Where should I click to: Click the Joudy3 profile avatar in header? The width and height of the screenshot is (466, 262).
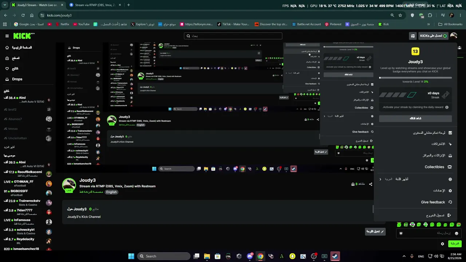point(454,36)
